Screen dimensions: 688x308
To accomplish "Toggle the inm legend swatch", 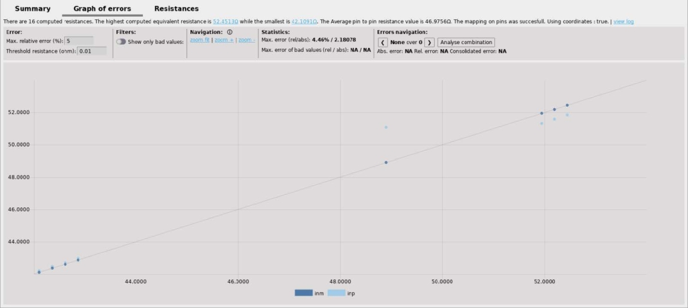I will click(x=304, y=293).
